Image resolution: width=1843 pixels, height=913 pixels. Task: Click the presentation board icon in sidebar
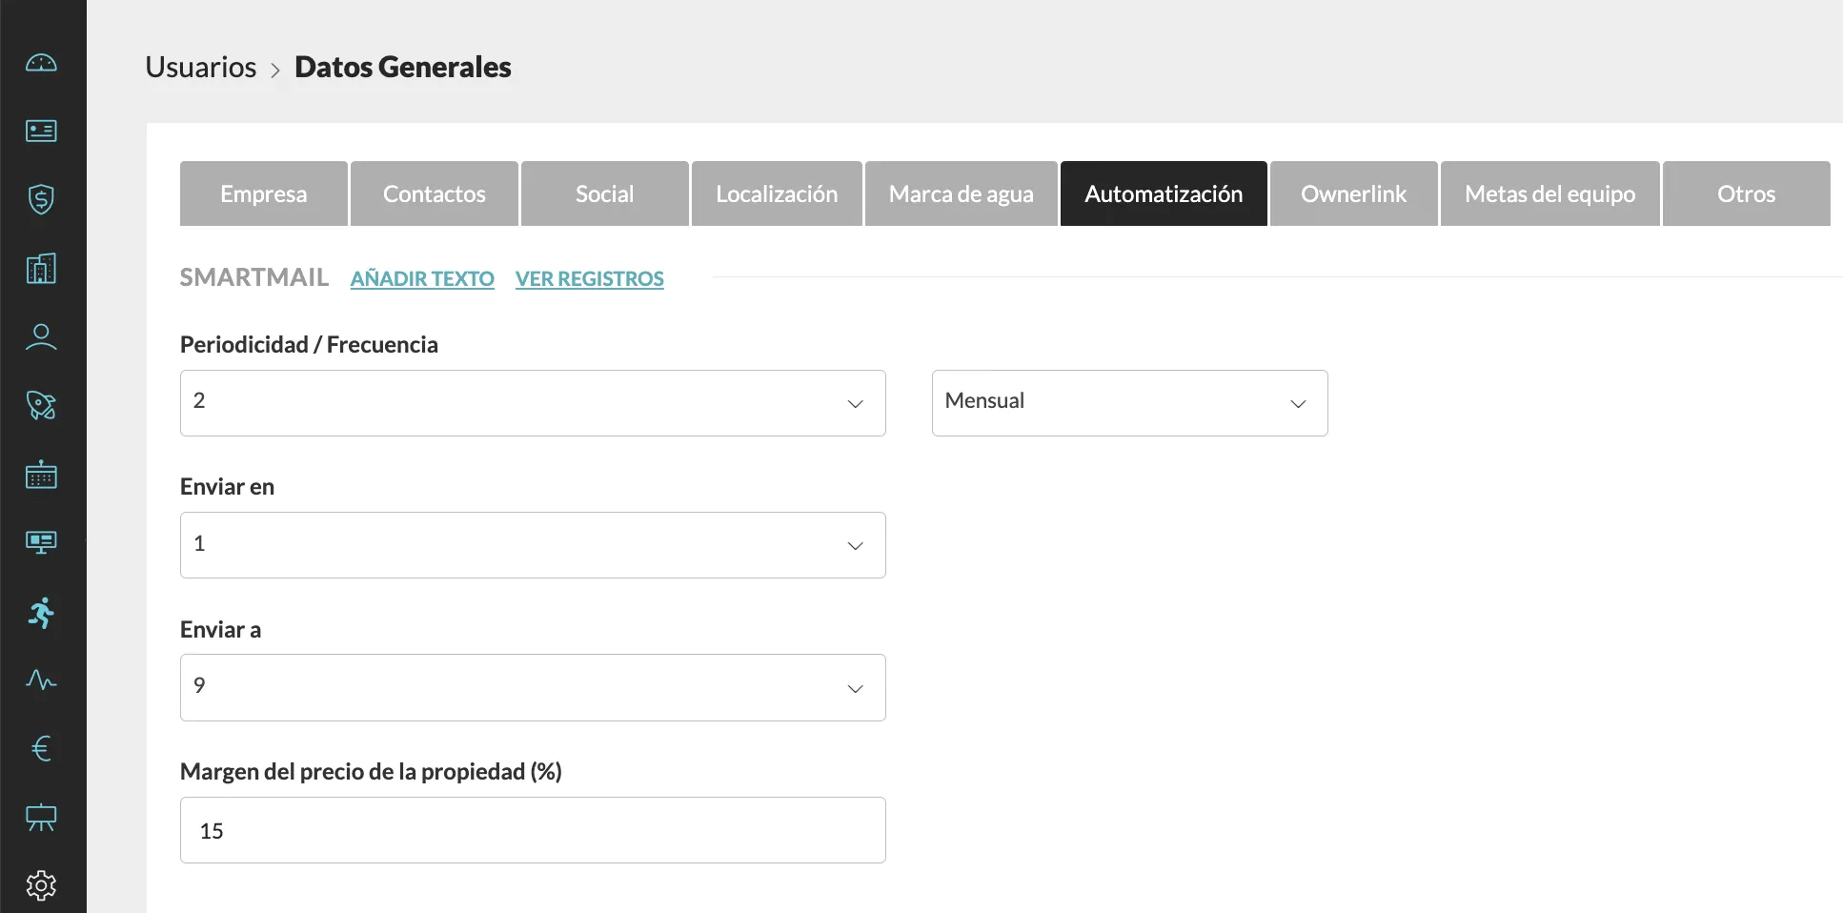point(41,818)
